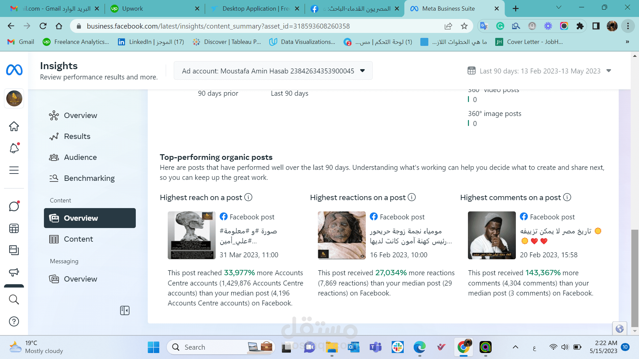Click the Search magnifier in left rail
The height and width of the screenshot is (359, 639).
pyautogui.click(x=14, y=299)
